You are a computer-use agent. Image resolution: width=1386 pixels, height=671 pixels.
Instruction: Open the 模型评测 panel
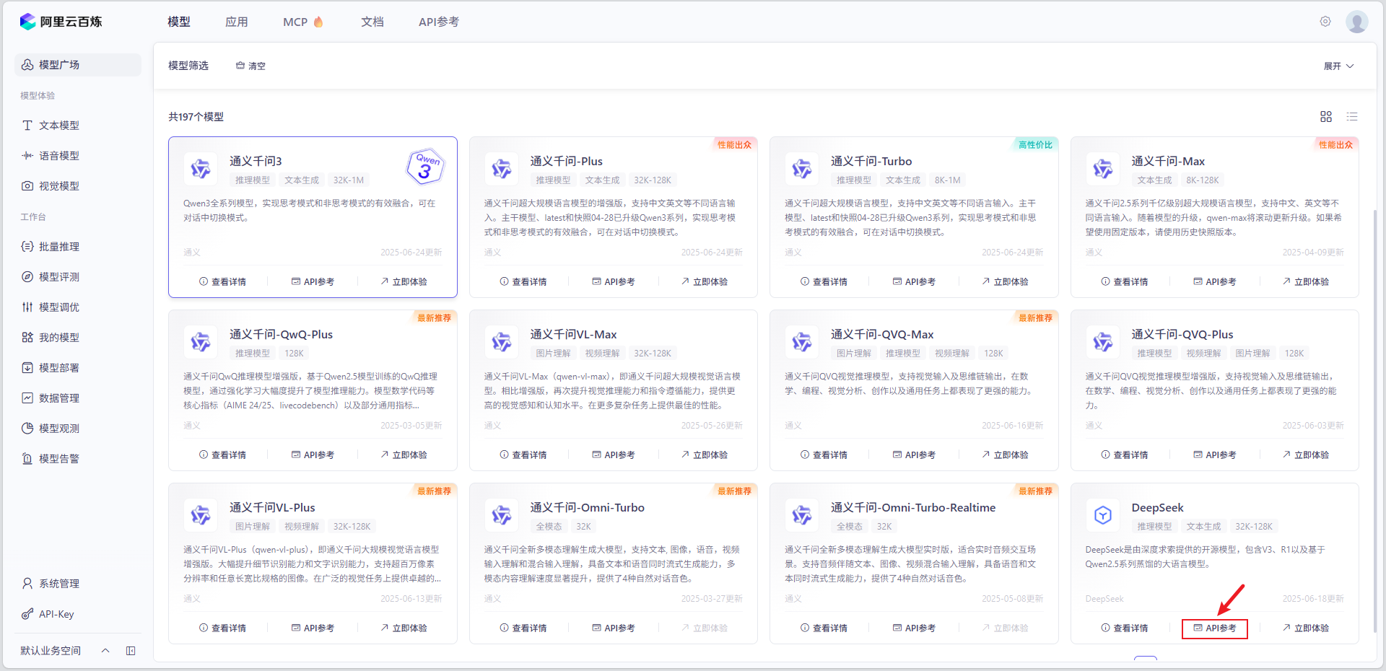[x=58, y=276]
